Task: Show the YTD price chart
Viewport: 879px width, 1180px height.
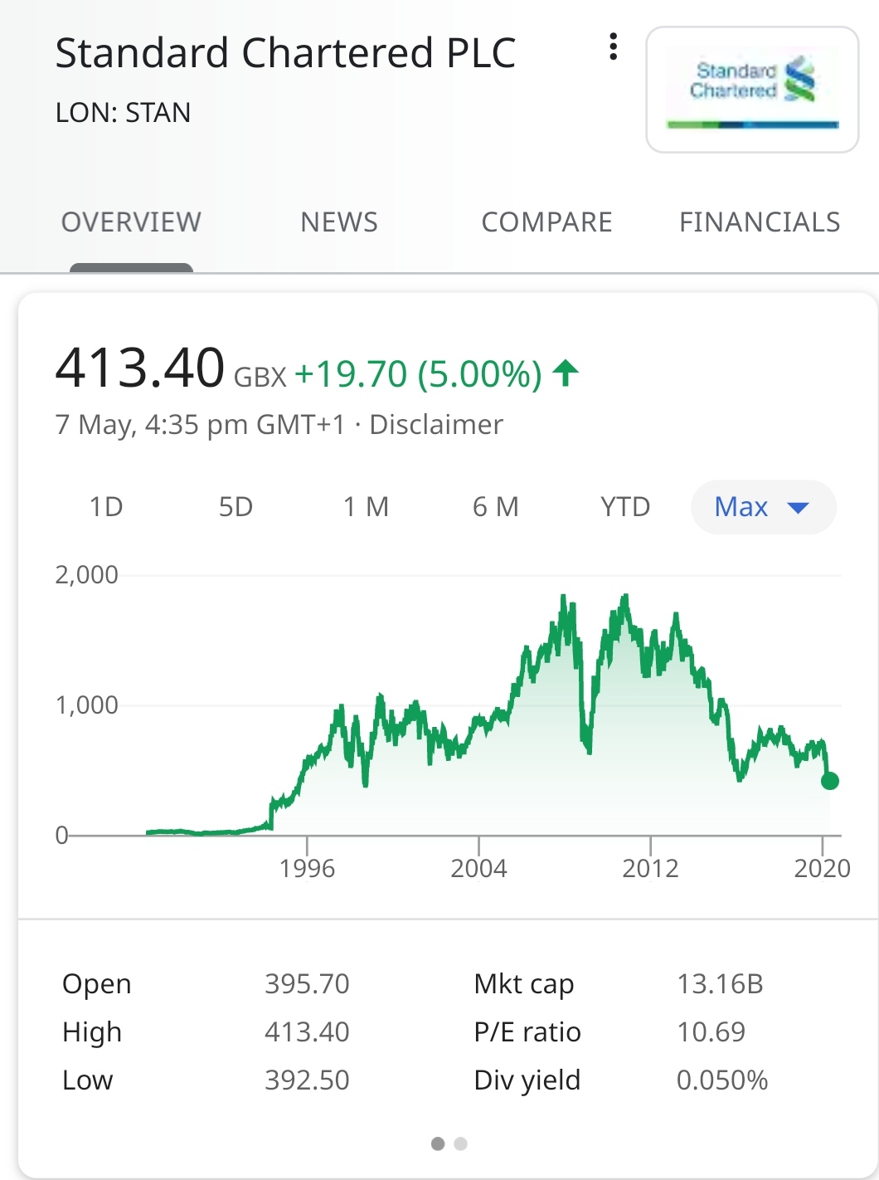Action: [x=625, y=507]
